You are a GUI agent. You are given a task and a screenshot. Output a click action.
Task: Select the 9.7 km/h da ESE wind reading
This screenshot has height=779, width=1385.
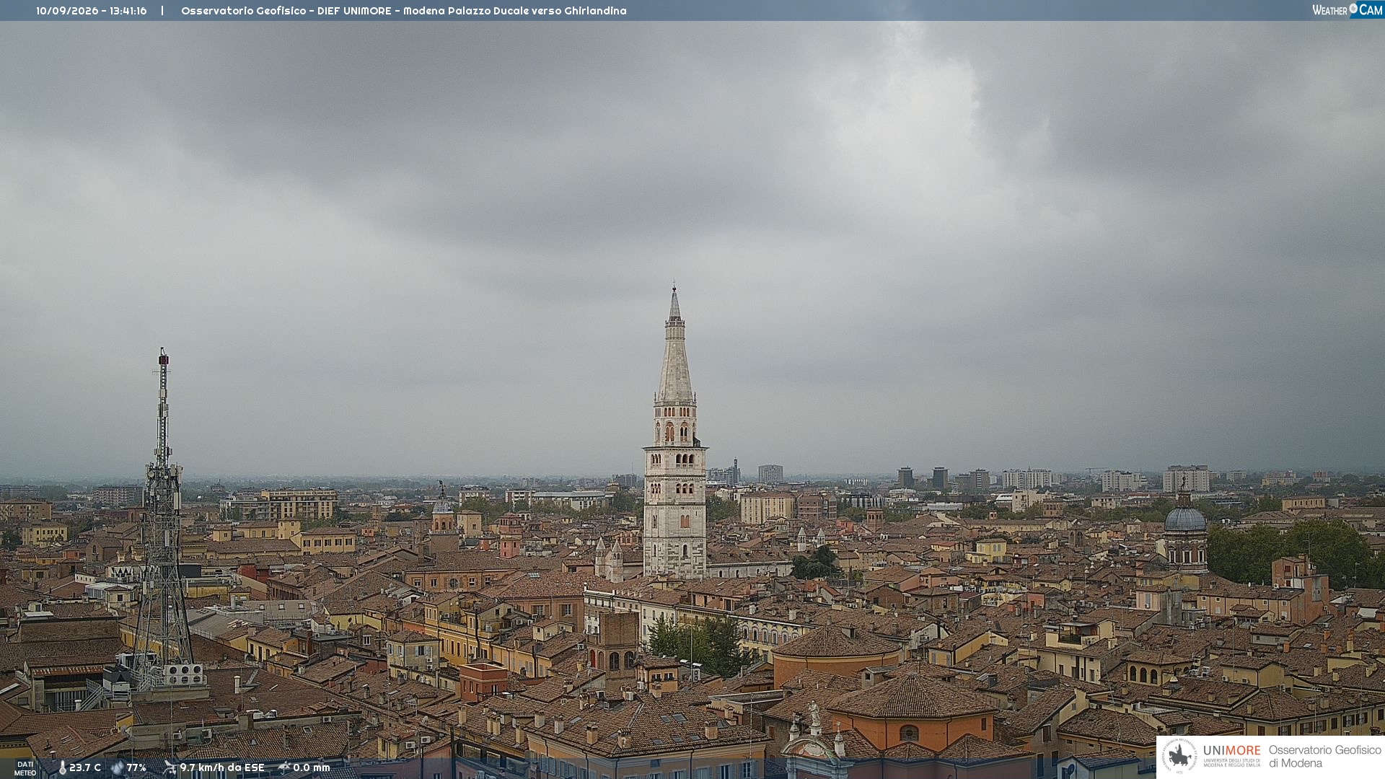click(222, 768)
